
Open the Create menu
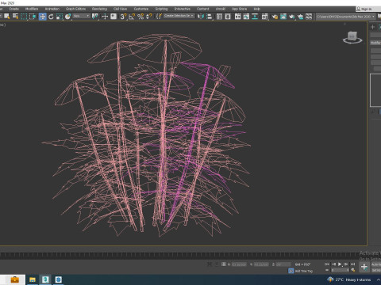pos(14,9)
